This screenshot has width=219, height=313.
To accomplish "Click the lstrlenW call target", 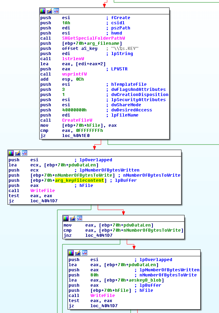I will [73, 59].
